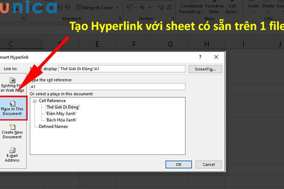This screenshot has height=189, width=284.
Task: Select 'Điện Máy Xanh' sheet
Action: [x=61, y=113]
